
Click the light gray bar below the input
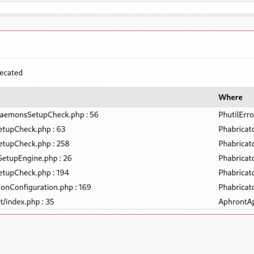[x=127, y=23]
